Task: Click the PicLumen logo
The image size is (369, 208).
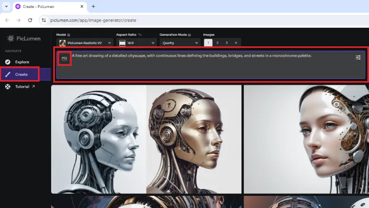Action: pos(24,38)
